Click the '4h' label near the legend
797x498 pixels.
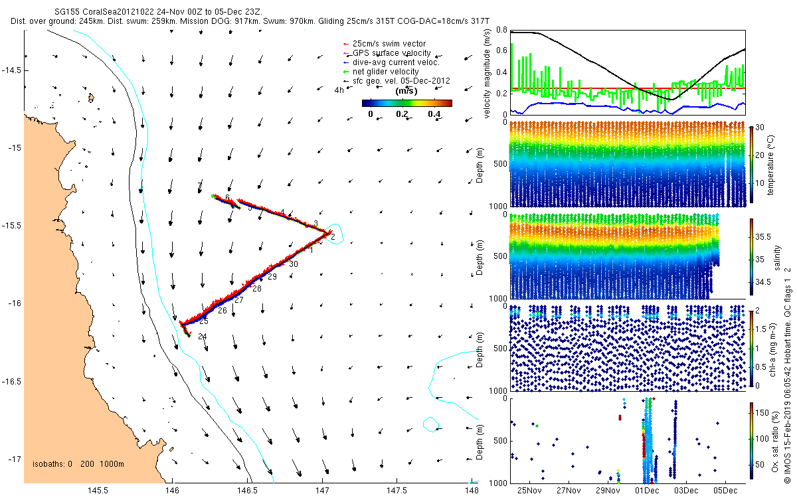(339, 90)
